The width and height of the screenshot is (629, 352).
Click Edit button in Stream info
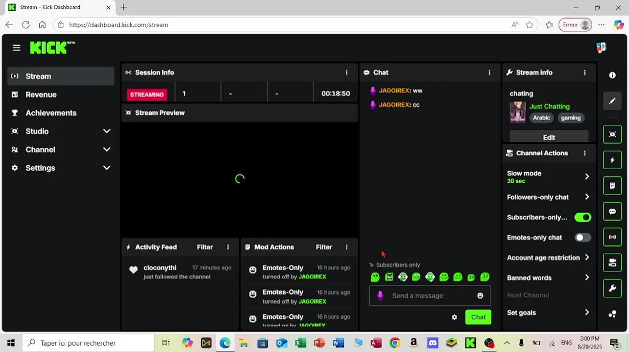[549, 137]
